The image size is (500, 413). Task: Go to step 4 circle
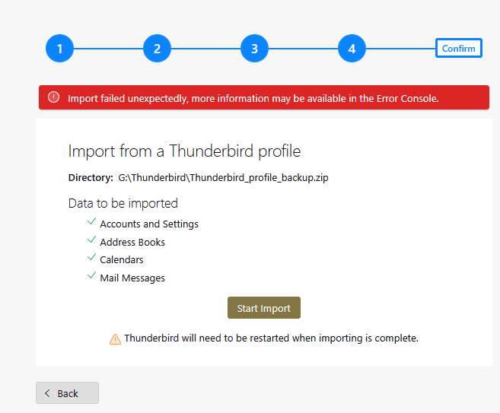click(x=352, y=49)
